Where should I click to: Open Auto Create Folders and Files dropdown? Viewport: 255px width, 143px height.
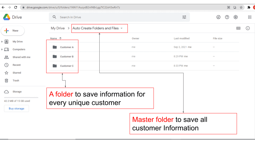(121, 28)
